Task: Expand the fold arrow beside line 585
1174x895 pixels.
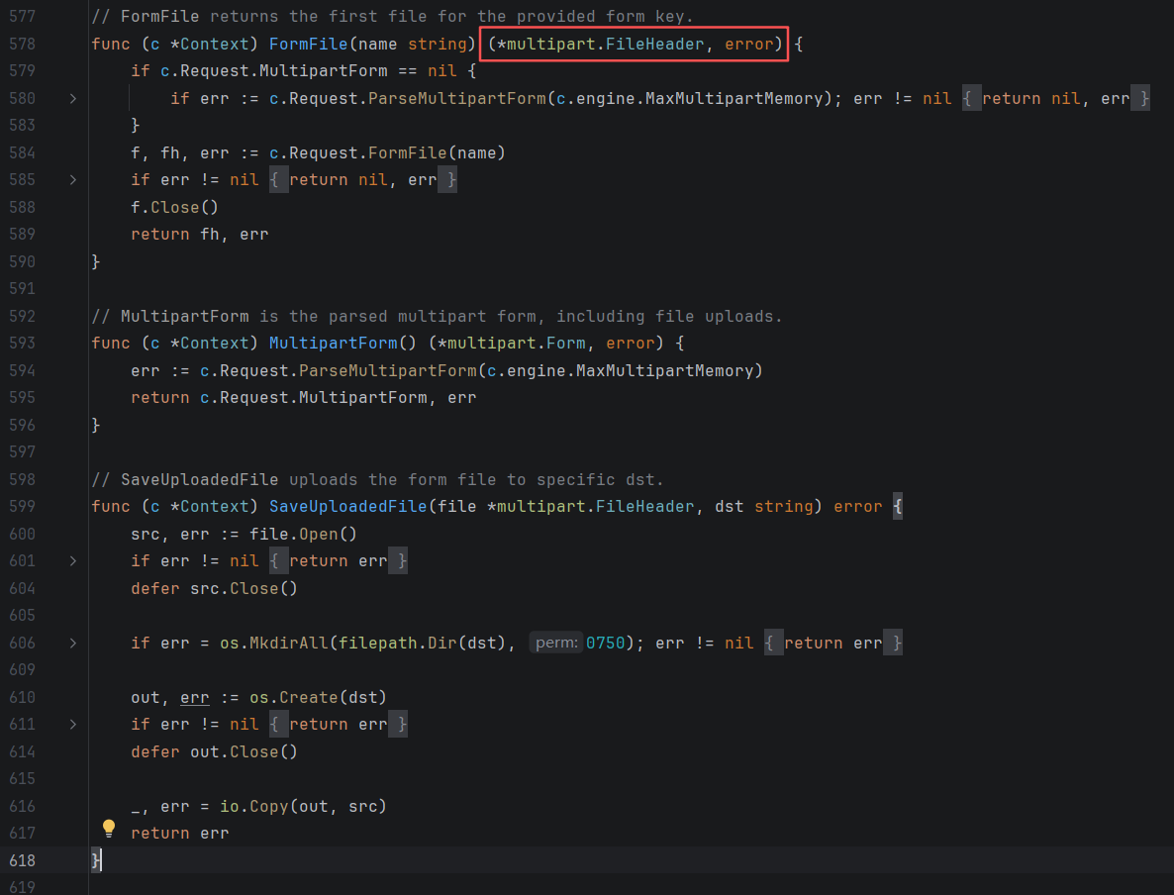Action: (73, 179)
